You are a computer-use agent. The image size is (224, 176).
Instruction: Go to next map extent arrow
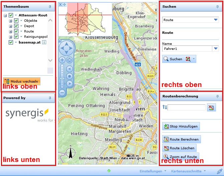pyautogui.click(x=70, y=83)
